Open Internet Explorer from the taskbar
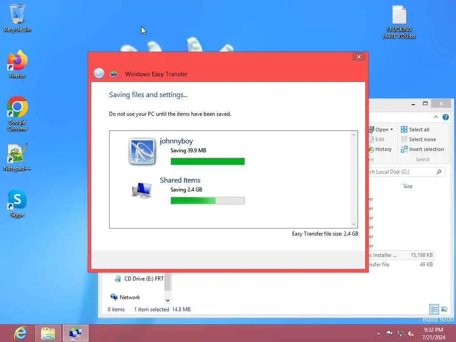Viewport: 456px width, 342px height. pos(20,333)
